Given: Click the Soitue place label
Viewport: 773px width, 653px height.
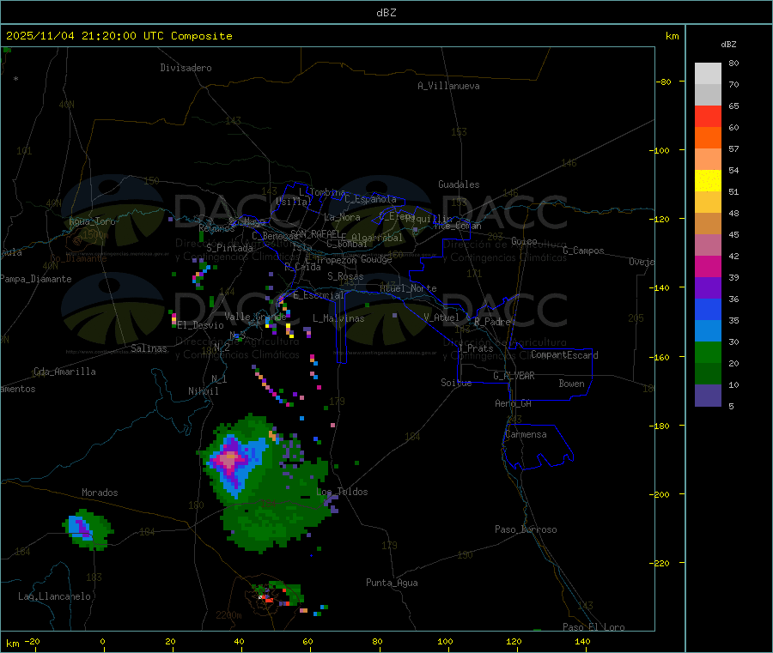Looking at the screenshot, I should tap(456, 383).
